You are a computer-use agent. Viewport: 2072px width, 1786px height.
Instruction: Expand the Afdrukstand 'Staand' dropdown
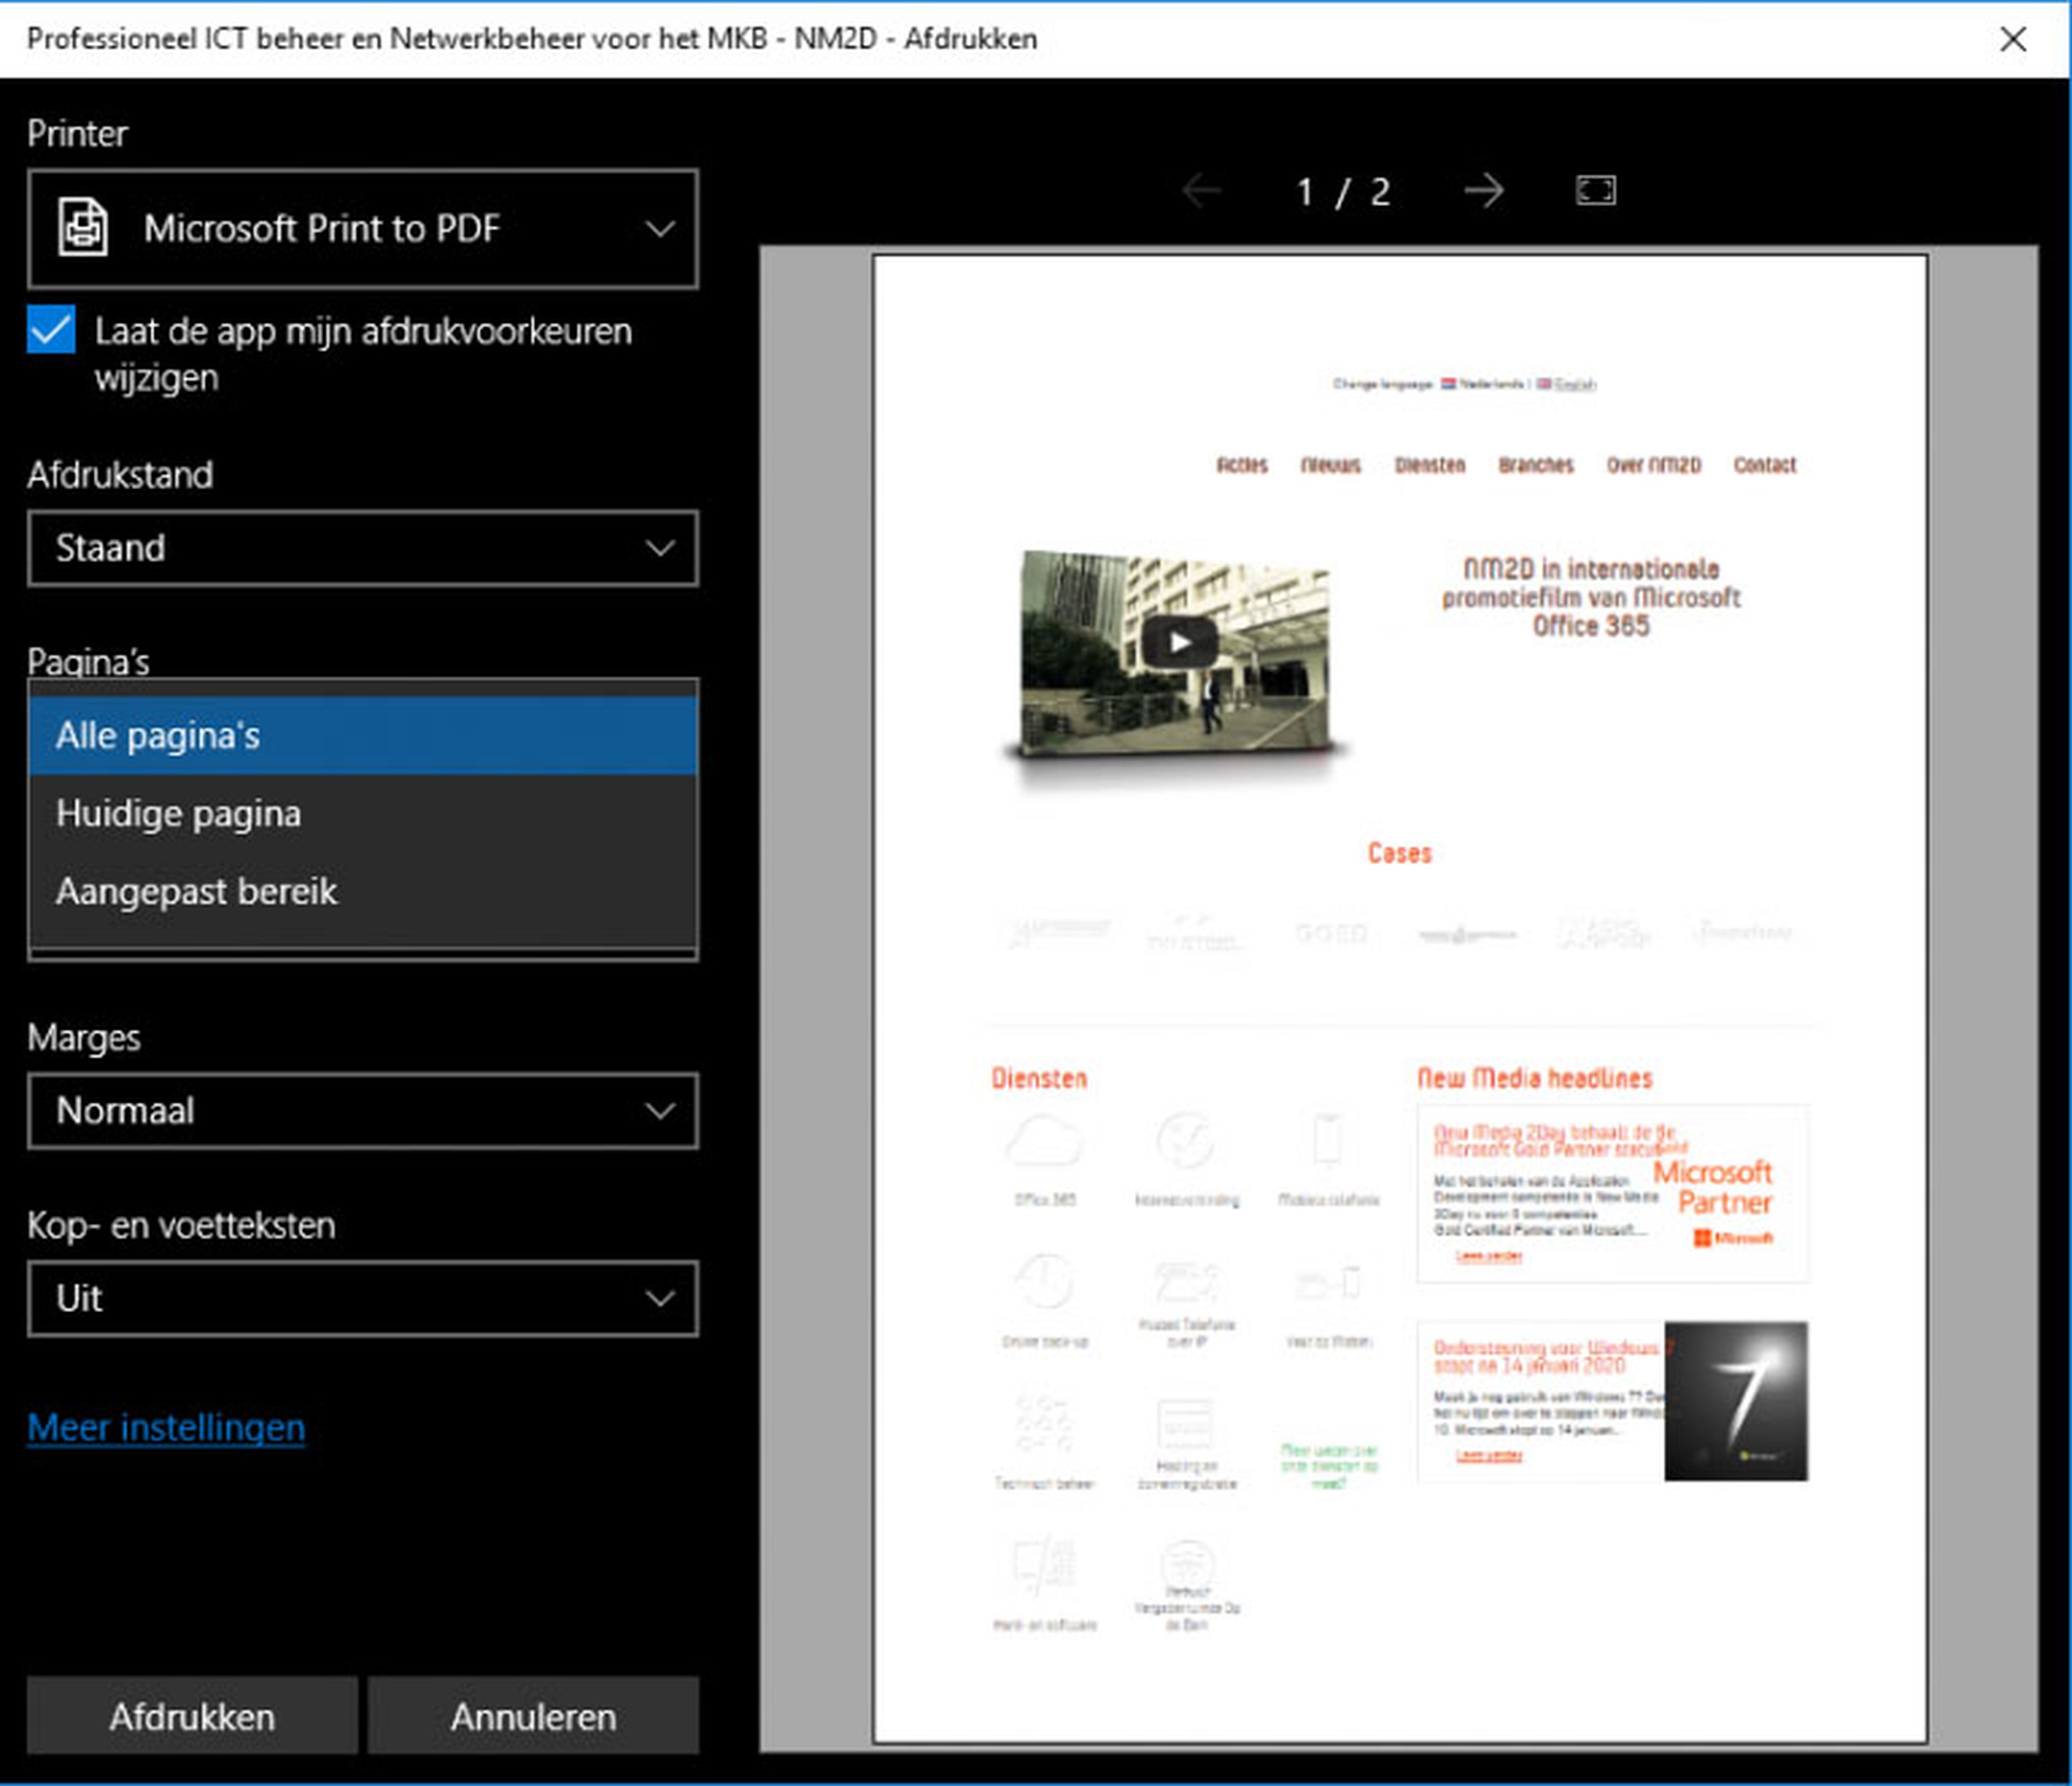(363, 548)
